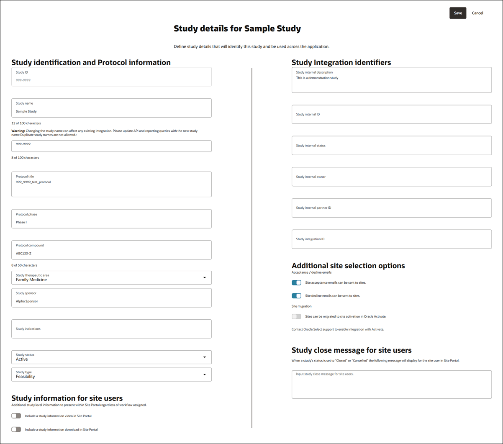Screen dimensions: 503x444
Task: Select the Protocol title field
Action: point(111,184)
